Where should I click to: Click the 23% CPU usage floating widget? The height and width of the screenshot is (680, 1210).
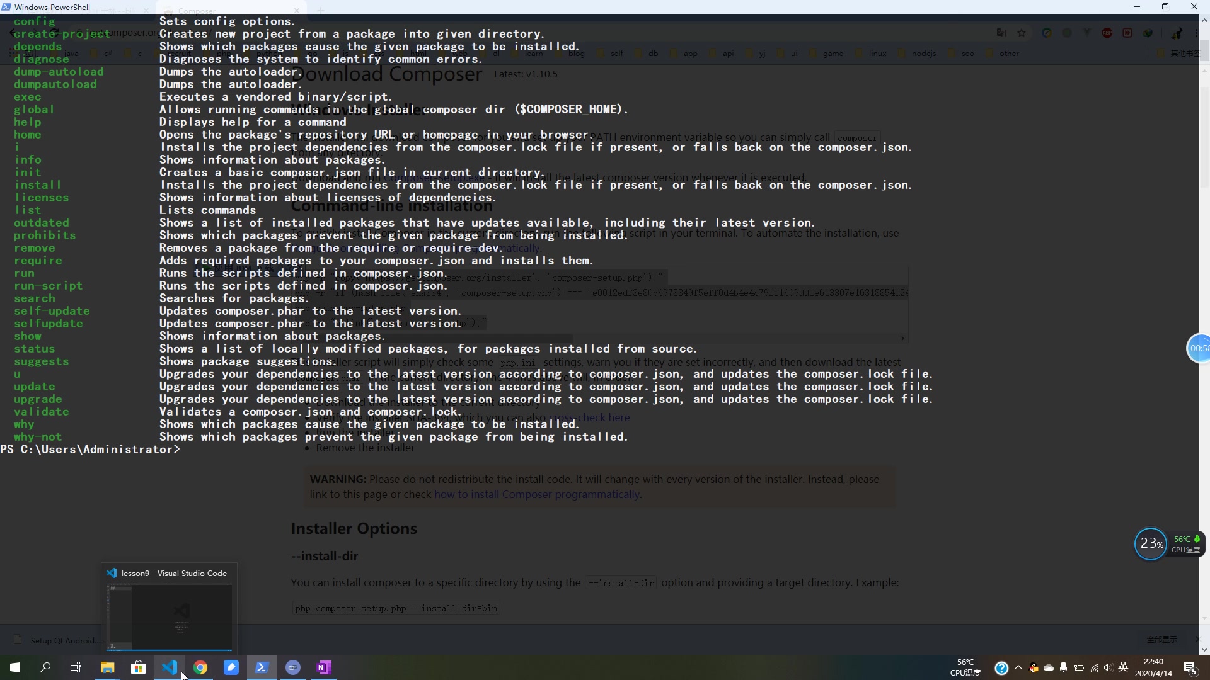[x=1151, y=543]
